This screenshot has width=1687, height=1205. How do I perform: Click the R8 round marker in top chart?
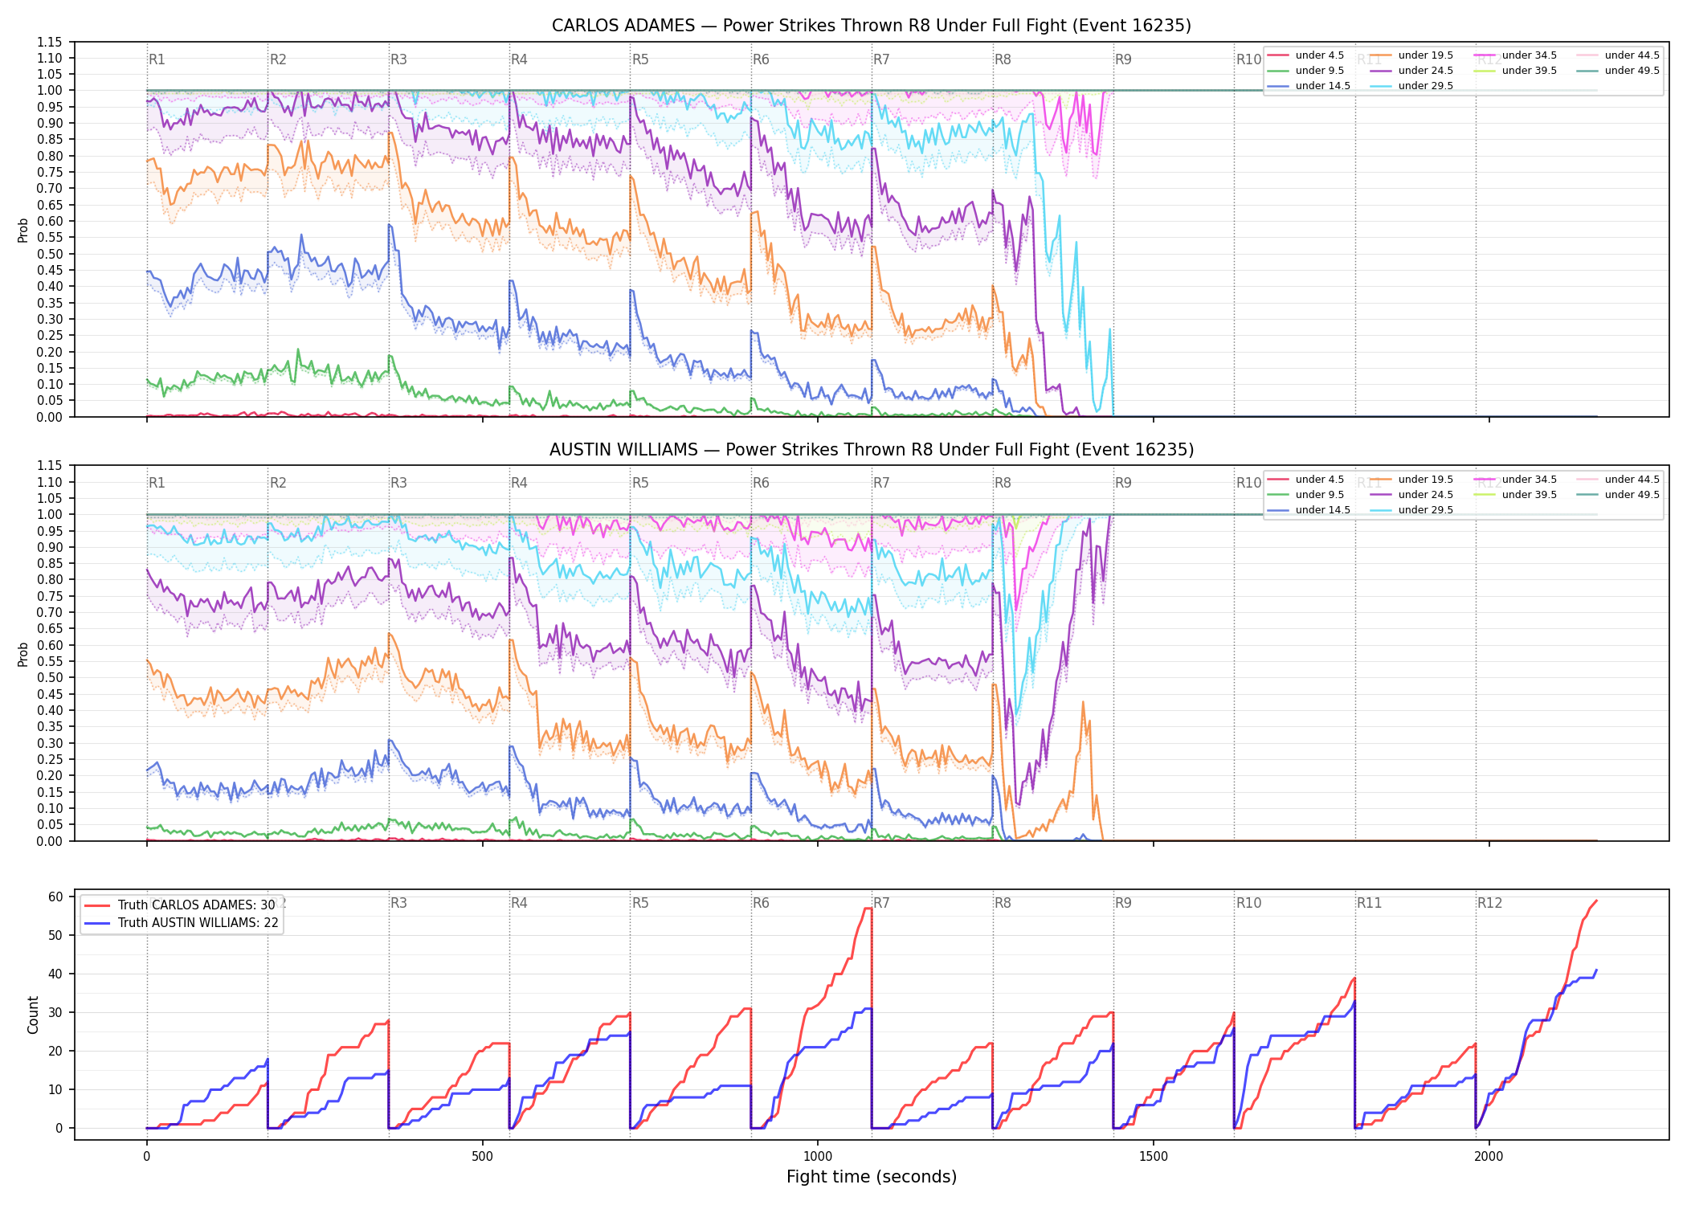click(1003, 59)
